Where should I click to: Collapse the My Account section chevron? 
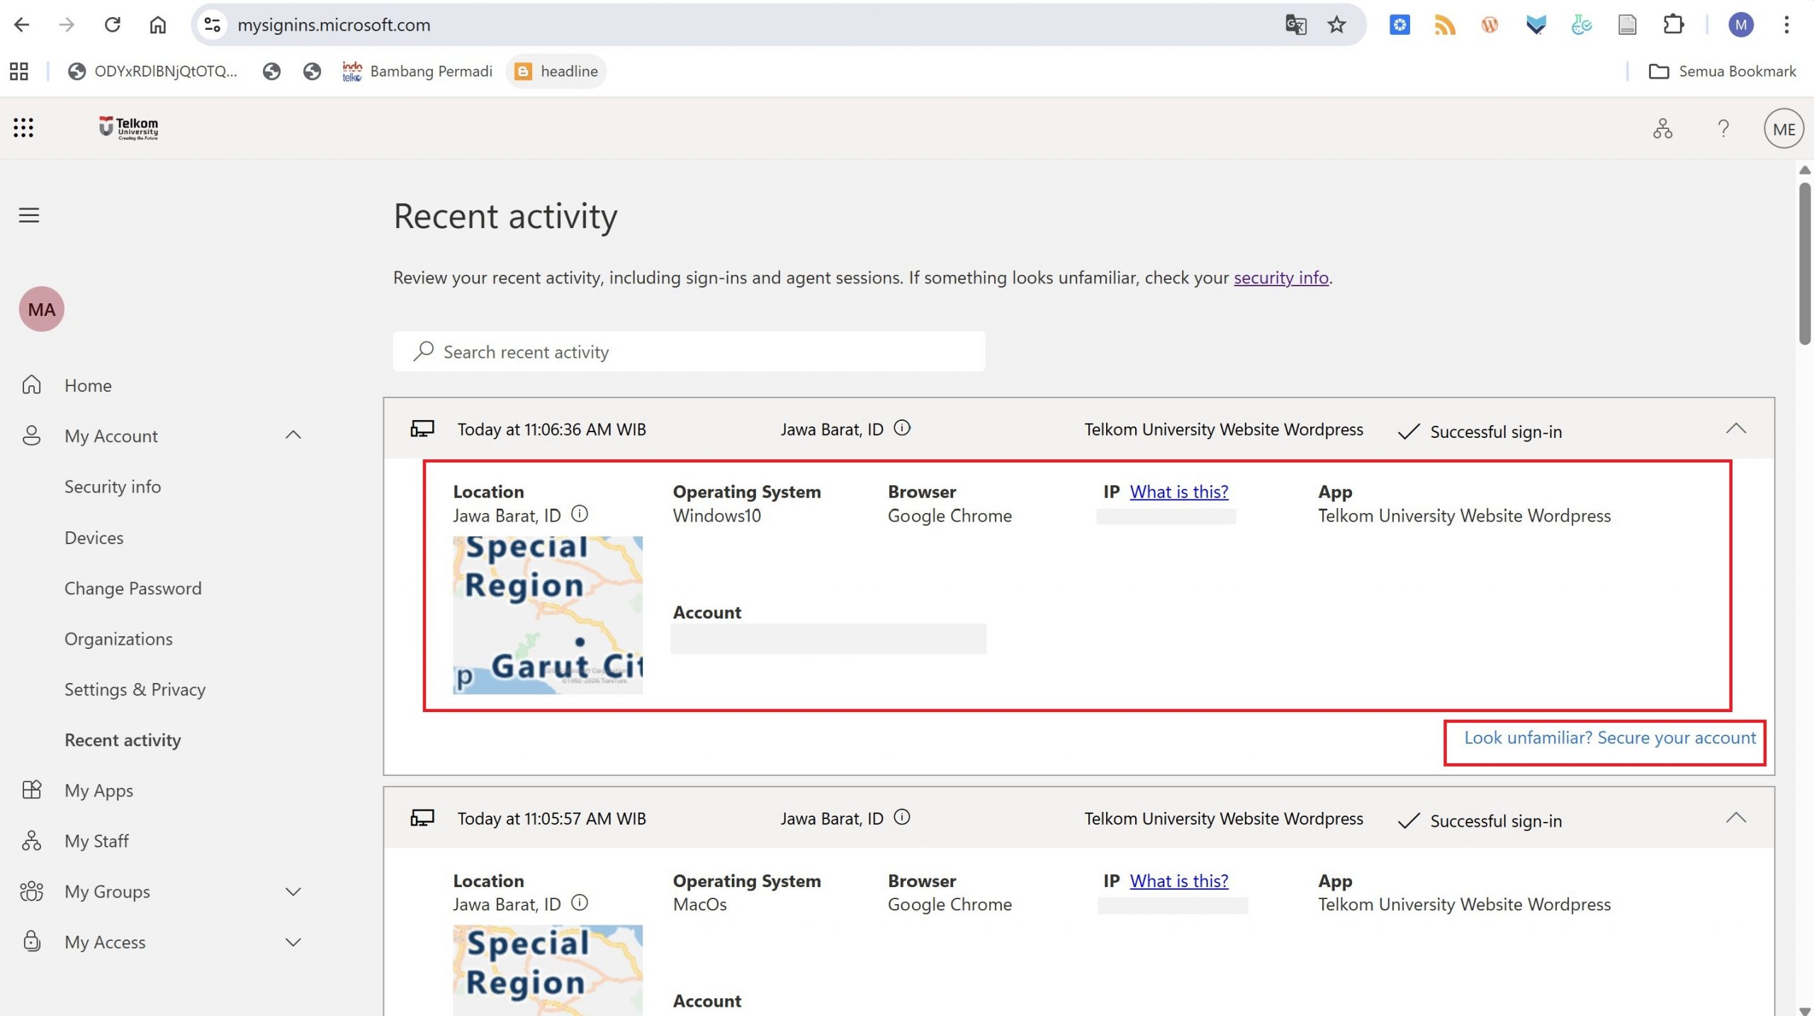(293, 434)
